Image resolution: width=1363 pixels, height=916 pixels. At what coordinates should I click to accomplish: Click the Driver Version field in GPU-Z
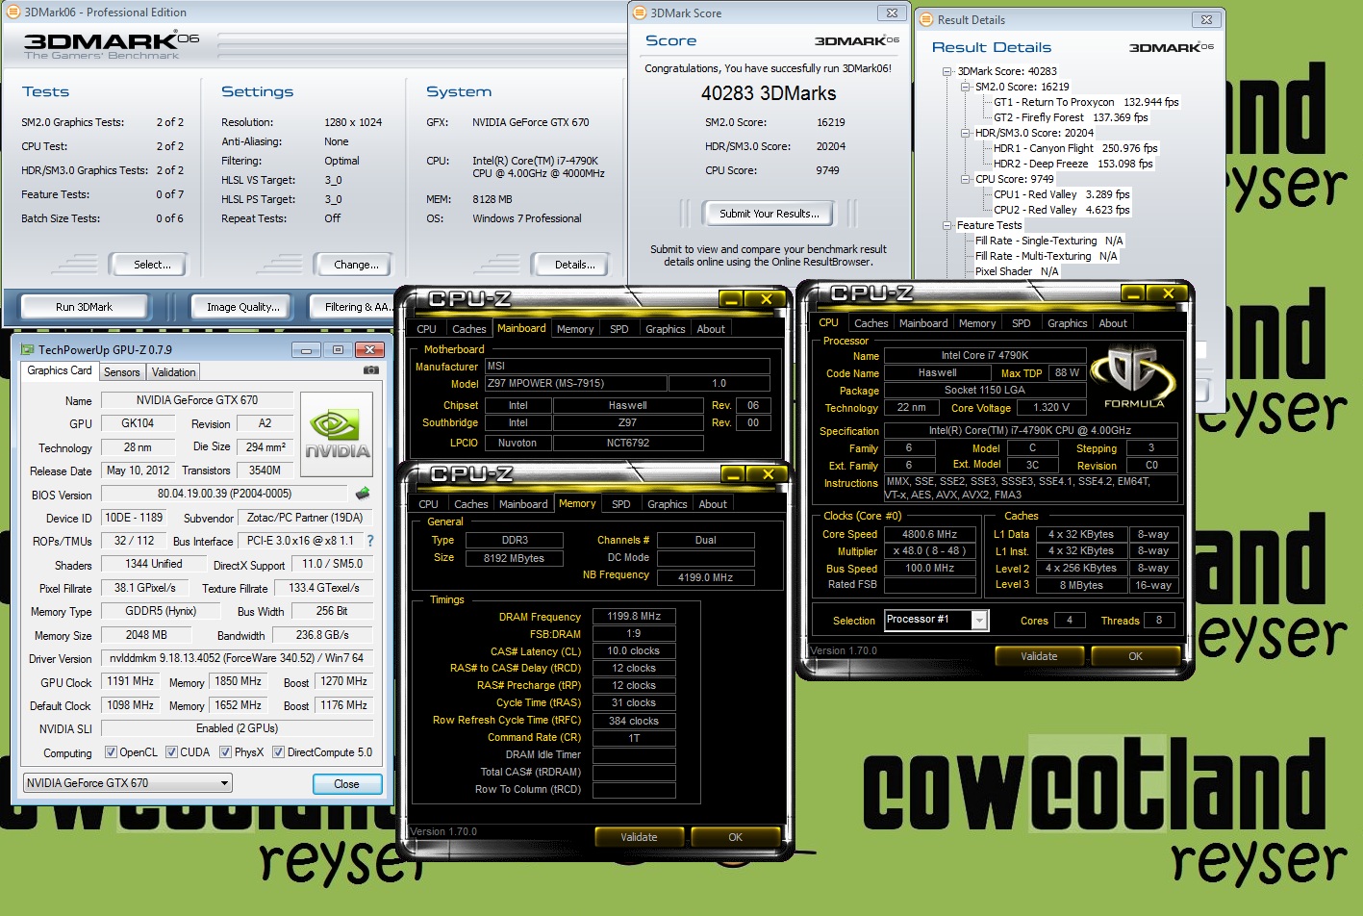point(237,658)
